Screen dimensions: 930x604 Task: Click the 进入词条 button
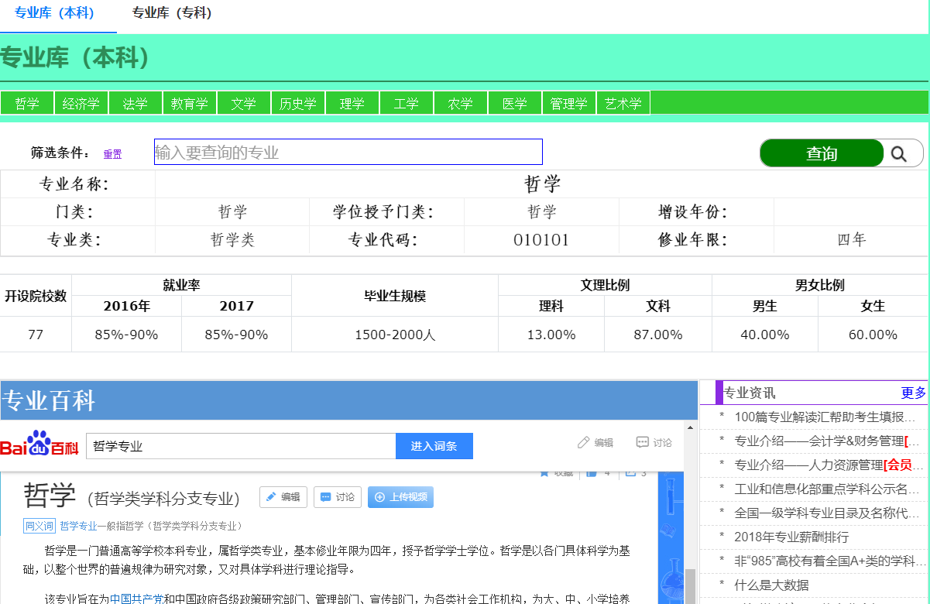(x=434, y=446)
